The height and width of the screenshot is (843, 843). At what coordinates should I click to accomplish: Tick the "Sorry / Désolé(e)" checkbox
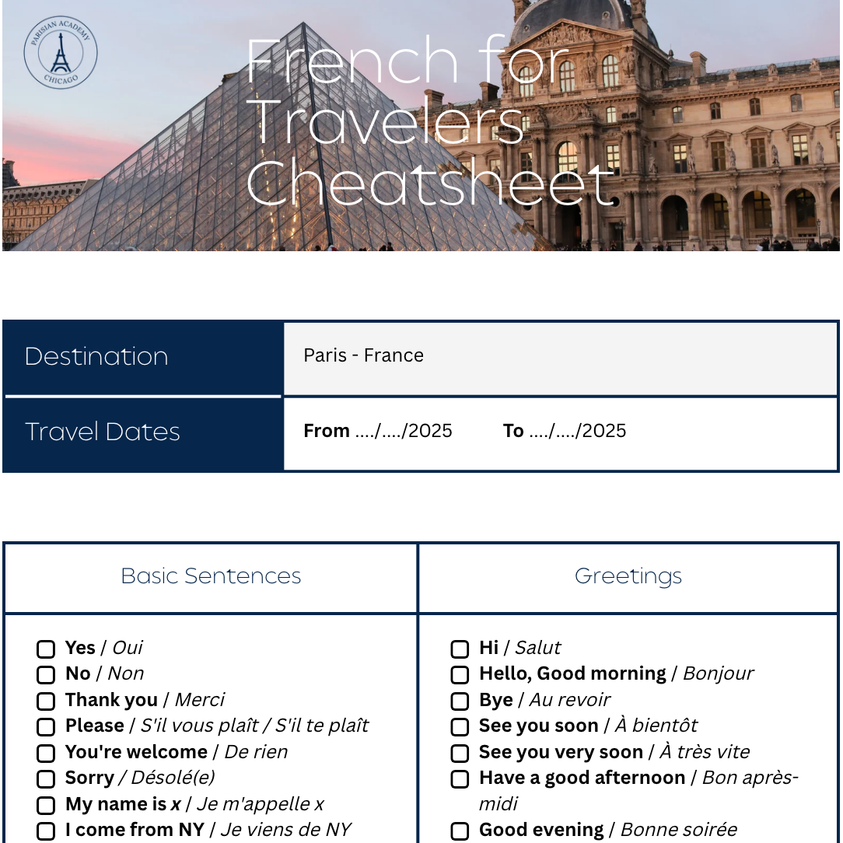[47, 779]
